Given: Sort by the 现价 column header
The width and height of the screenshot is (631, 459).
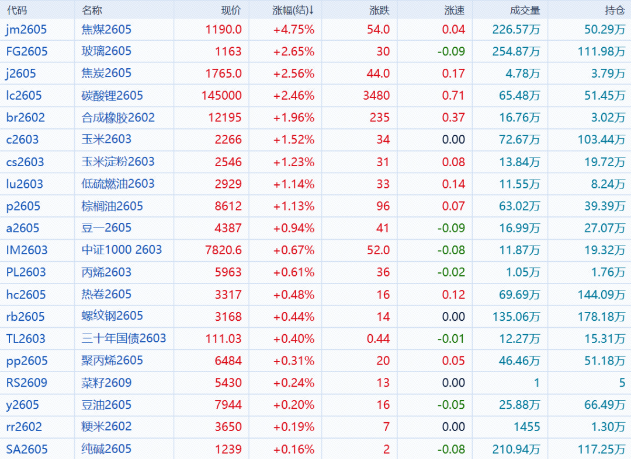Looking at the screenshot, I should 231,10.
